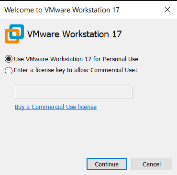177x175 pixels.
Task: Click the second segment of license key field
Action: click(49, 92)
